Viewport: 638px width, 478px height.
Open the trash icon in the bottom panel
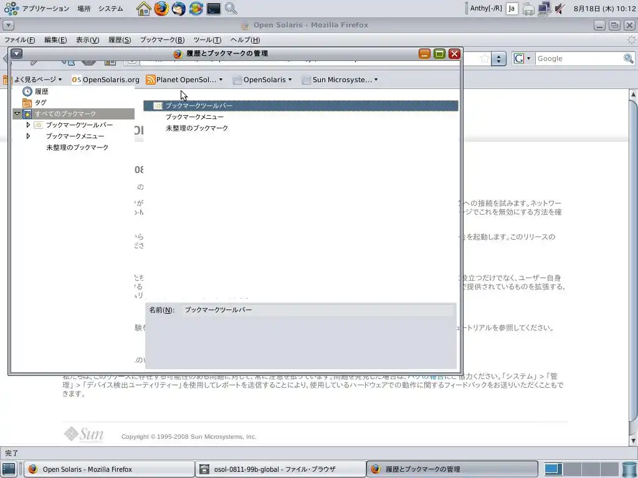[x=630, y=469]
